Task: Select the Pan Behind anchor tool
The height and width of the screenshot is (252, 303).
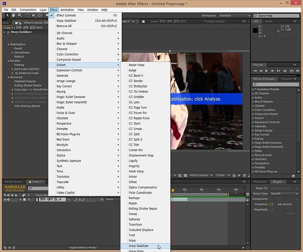Action: coord(40,15)
